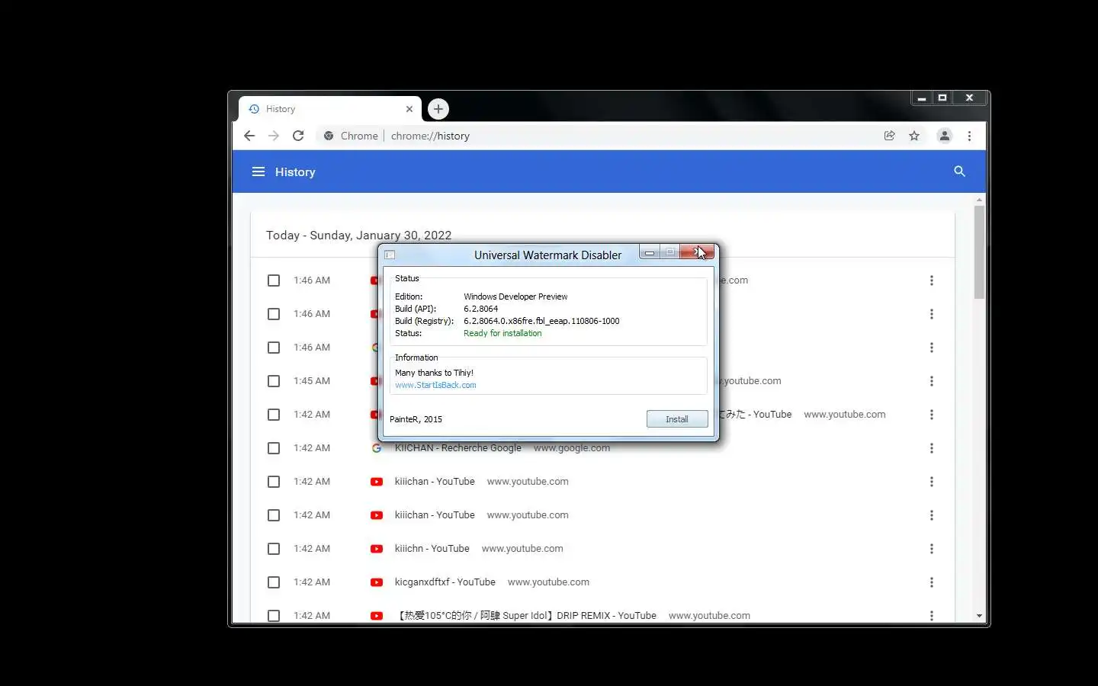Click Universal Watermark Disabler window icon
This screenshot has width=1098, height=686.
(x=390, y=255)
